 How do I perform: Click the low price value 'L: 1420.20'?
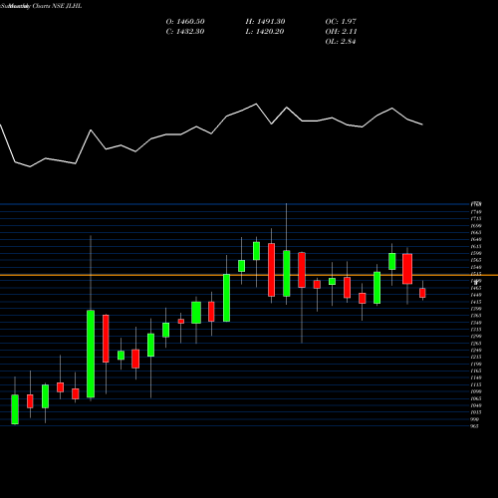click(265, 32)
